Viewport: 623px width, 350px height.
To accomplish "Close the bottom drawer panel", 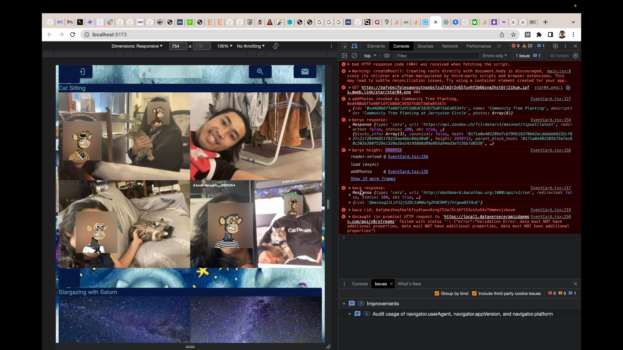I will pyautogui.click(x=575, y=284).
